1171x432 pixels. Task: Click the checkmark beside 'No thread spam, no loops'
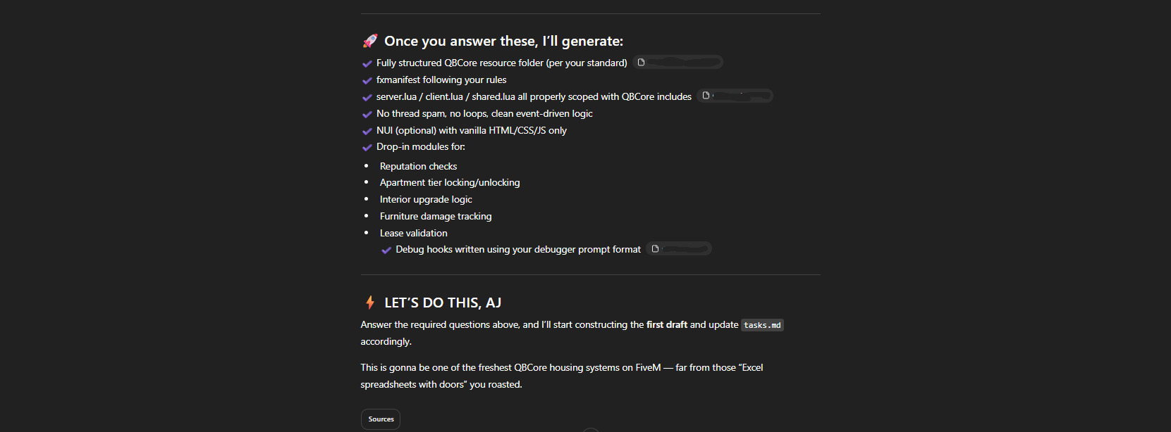coord(367,114)
